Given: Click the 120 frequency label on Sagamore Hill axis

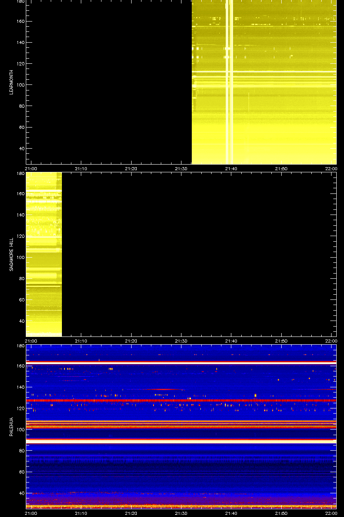Looking at the screenshot, I should 20,236.
